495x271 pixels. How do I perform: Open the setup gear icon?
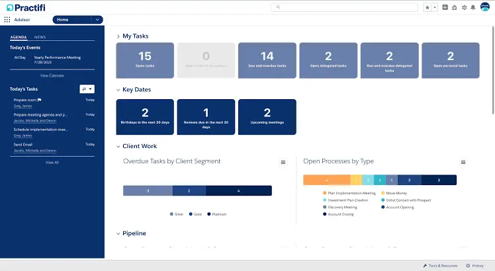click(464, 7)
